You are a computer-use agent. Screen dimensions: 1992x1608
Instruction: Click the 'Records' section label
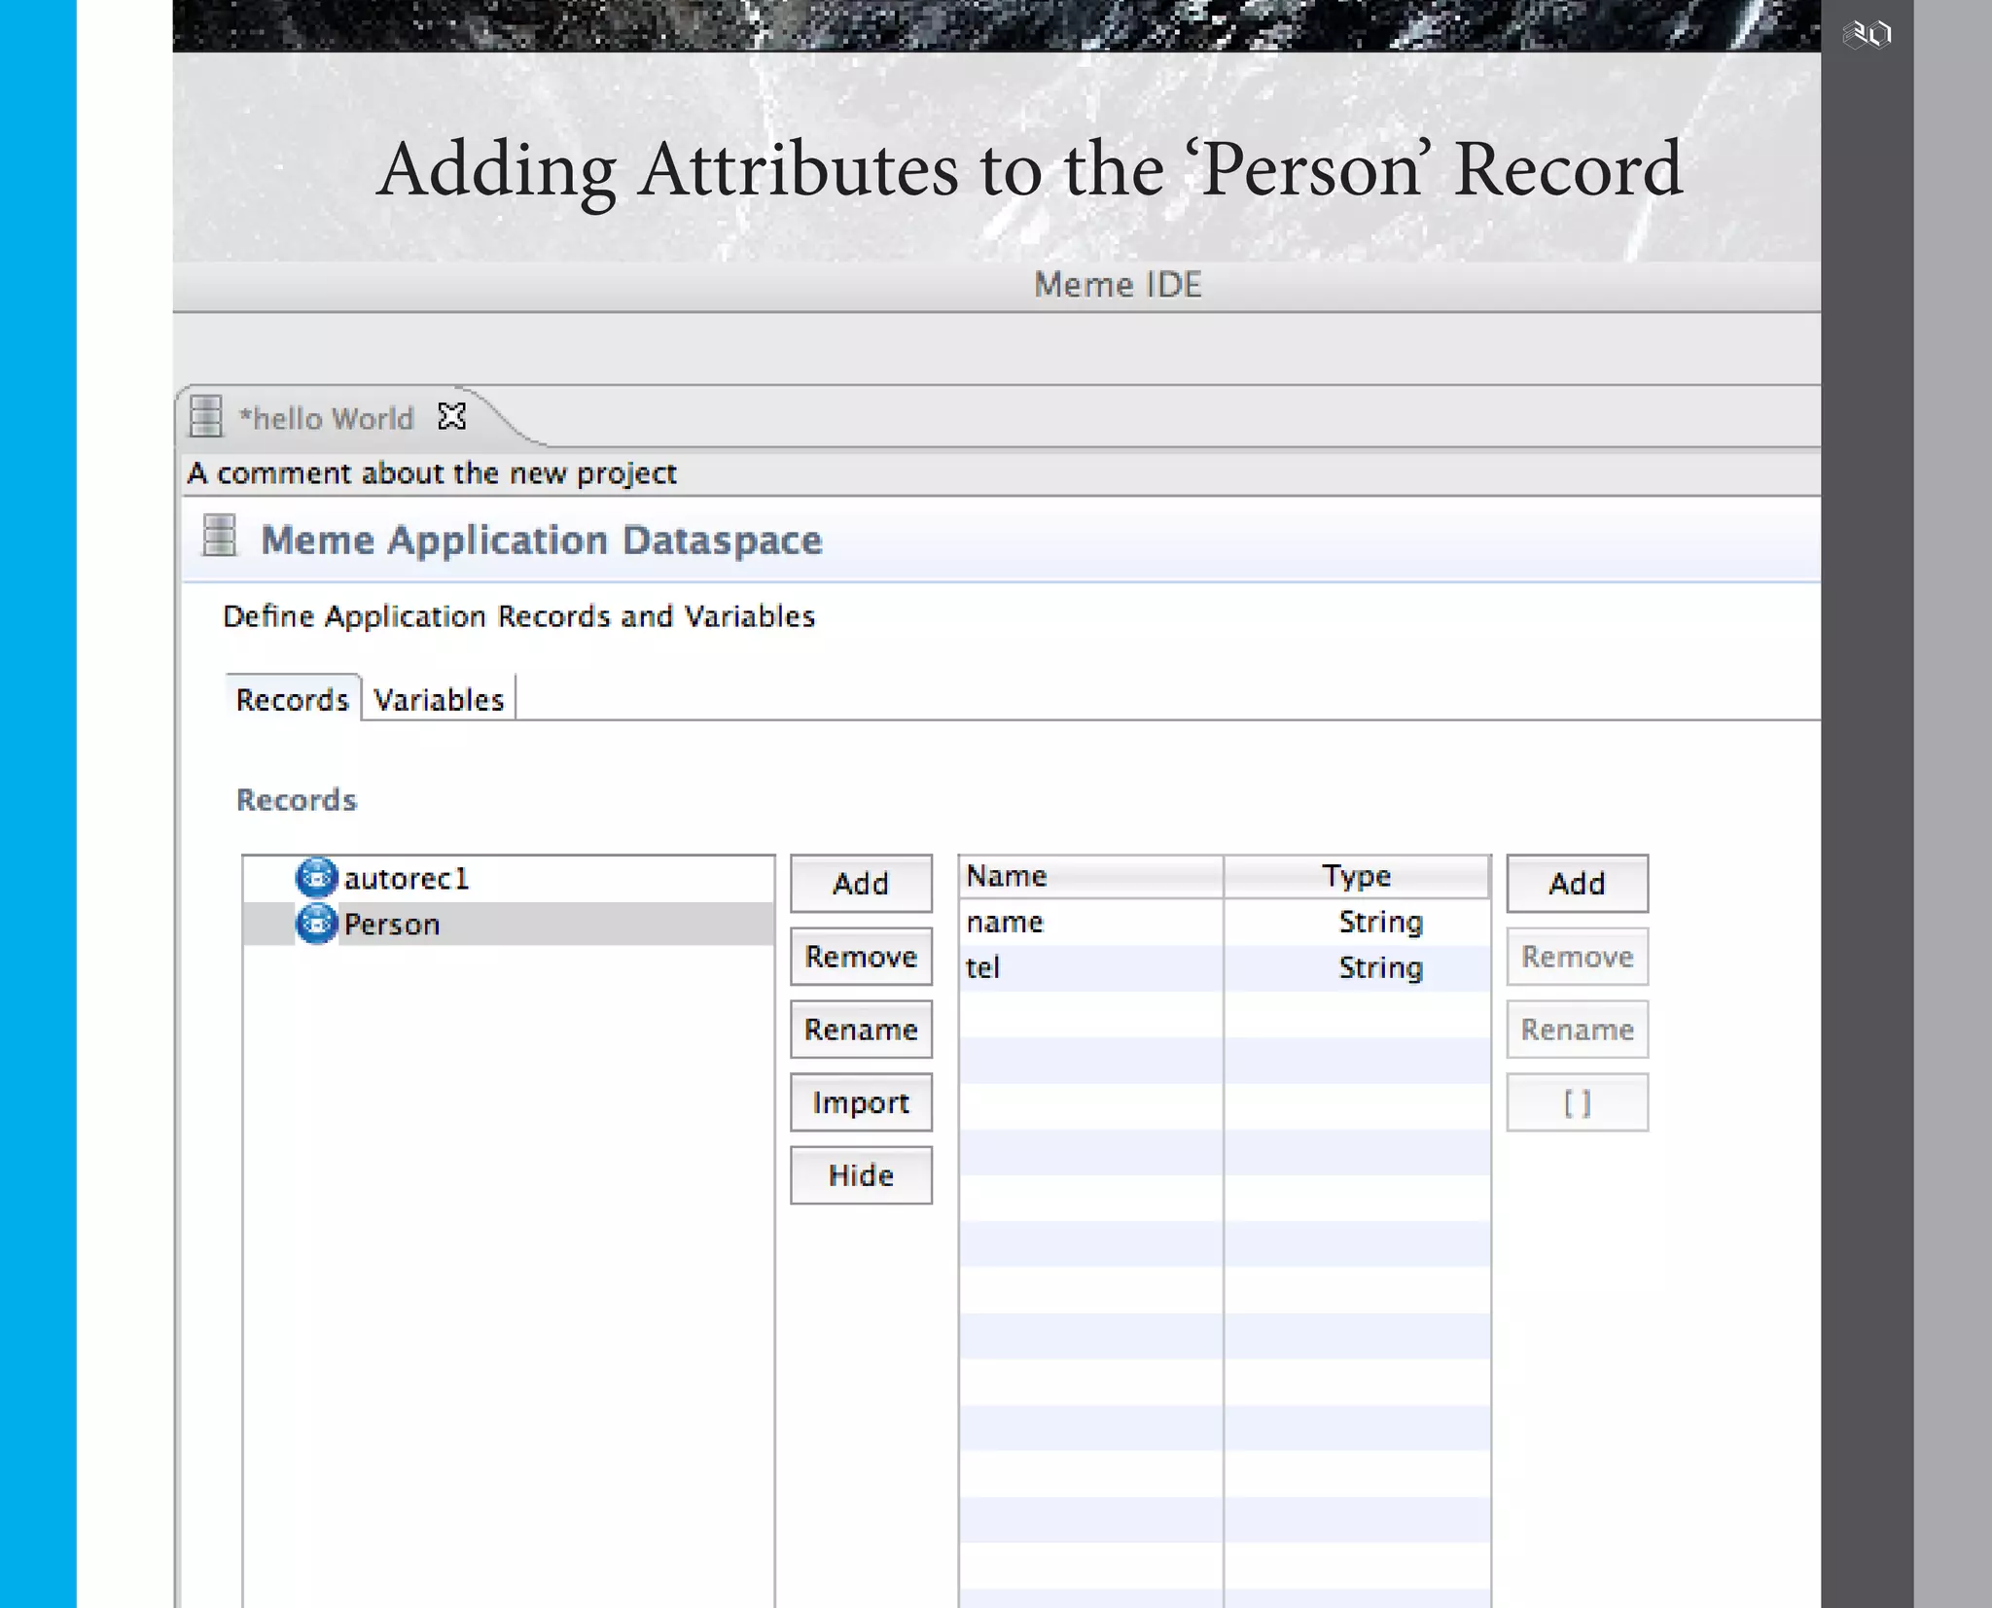[297, 800]
